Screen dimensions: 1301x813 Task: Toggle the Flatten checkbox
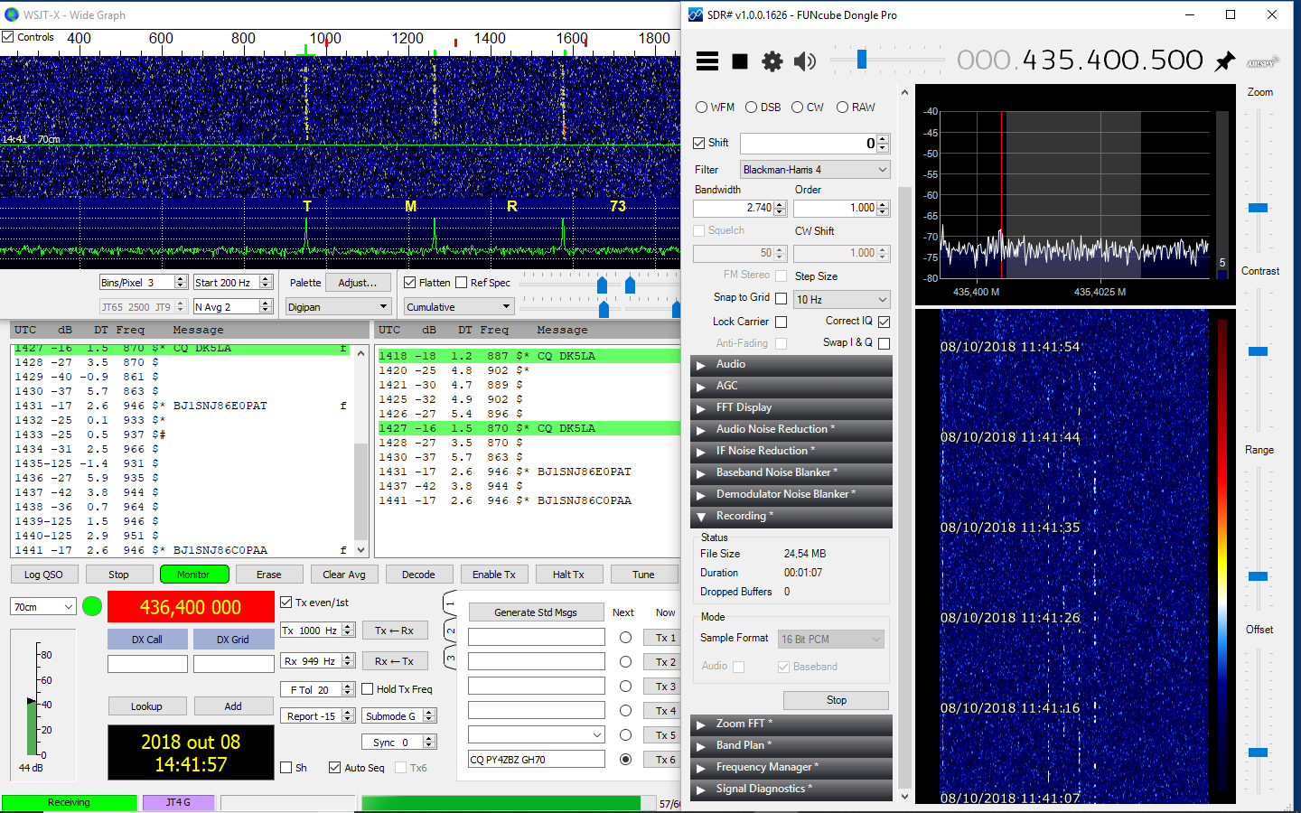[410, 283]
